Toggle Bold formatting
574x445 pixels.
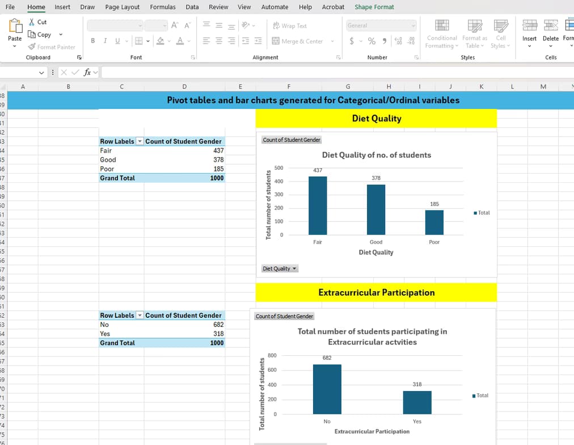[x=92, y=41]
